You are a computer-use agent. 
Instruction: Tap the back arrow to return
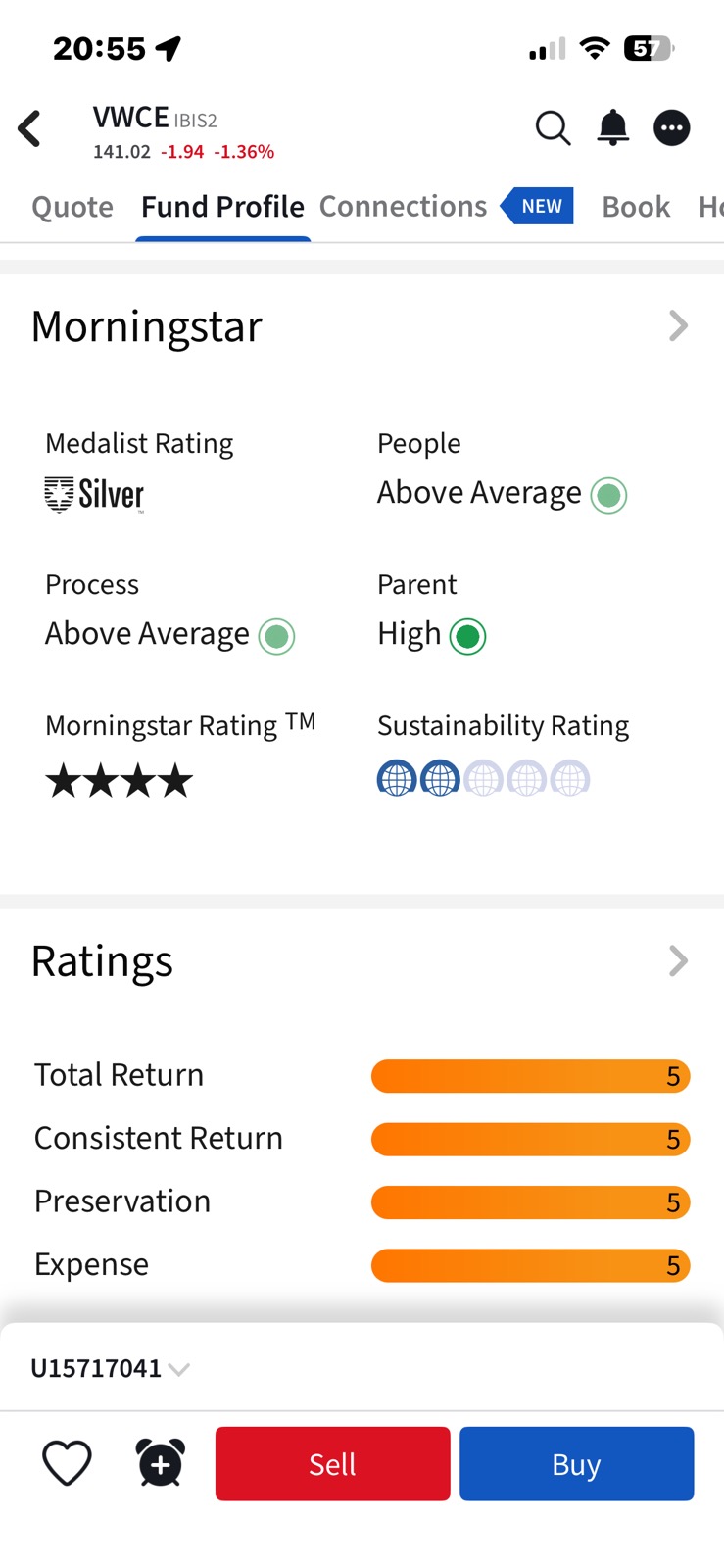point(29,127)
